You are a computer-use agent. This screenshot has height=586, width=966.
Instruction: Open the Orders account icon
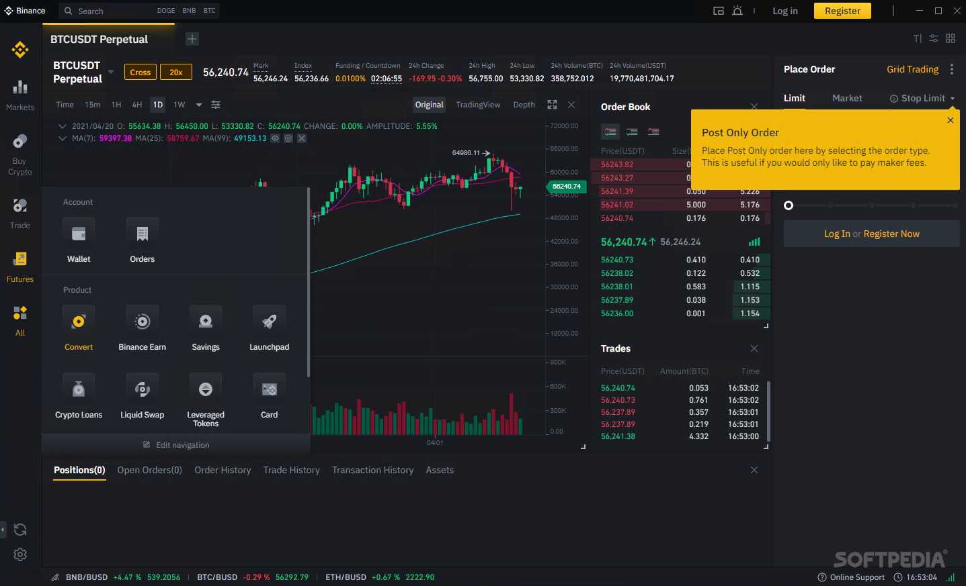tap(143, 240)
